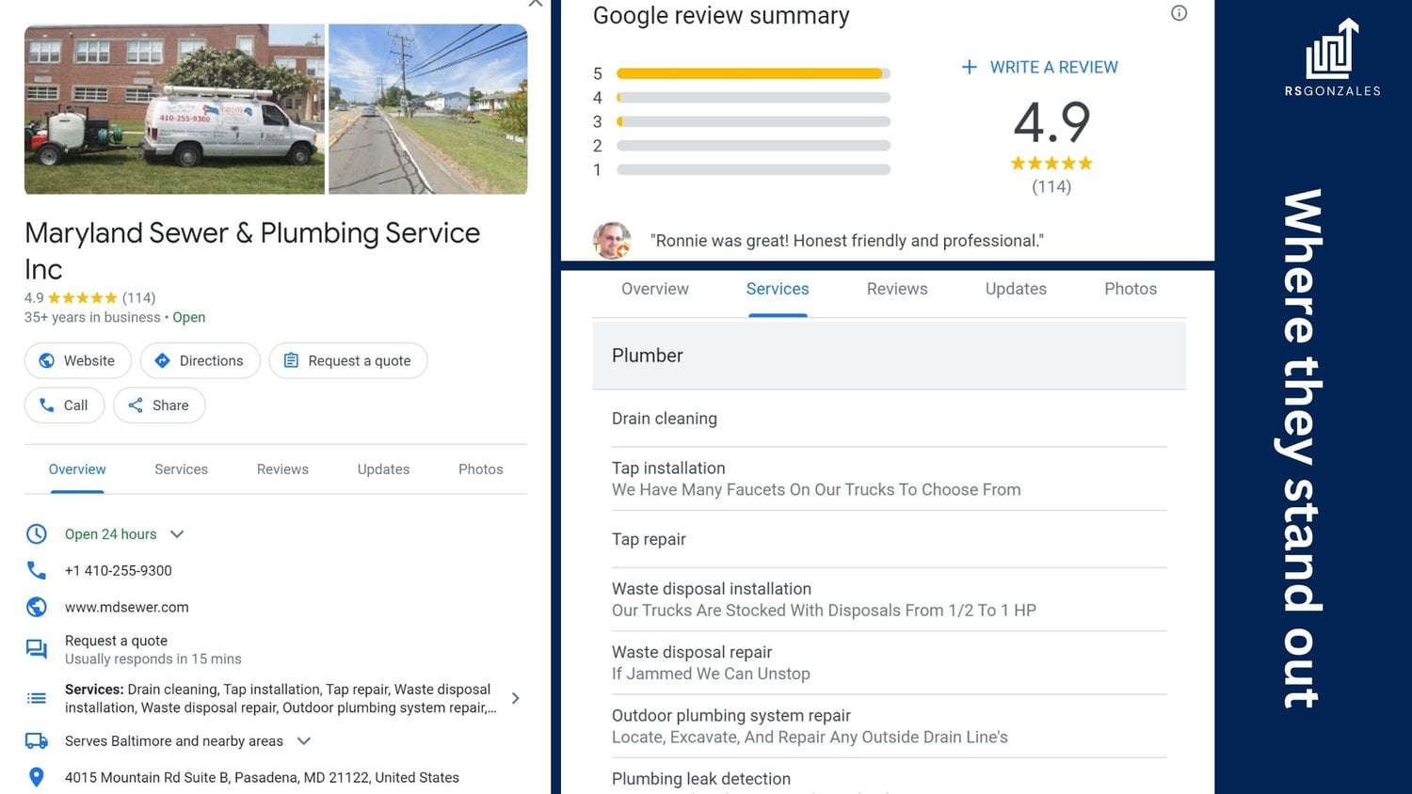Click the globe icon beside www.mdsewer.com
The image size is (1412, 794).
click(37, 607)
